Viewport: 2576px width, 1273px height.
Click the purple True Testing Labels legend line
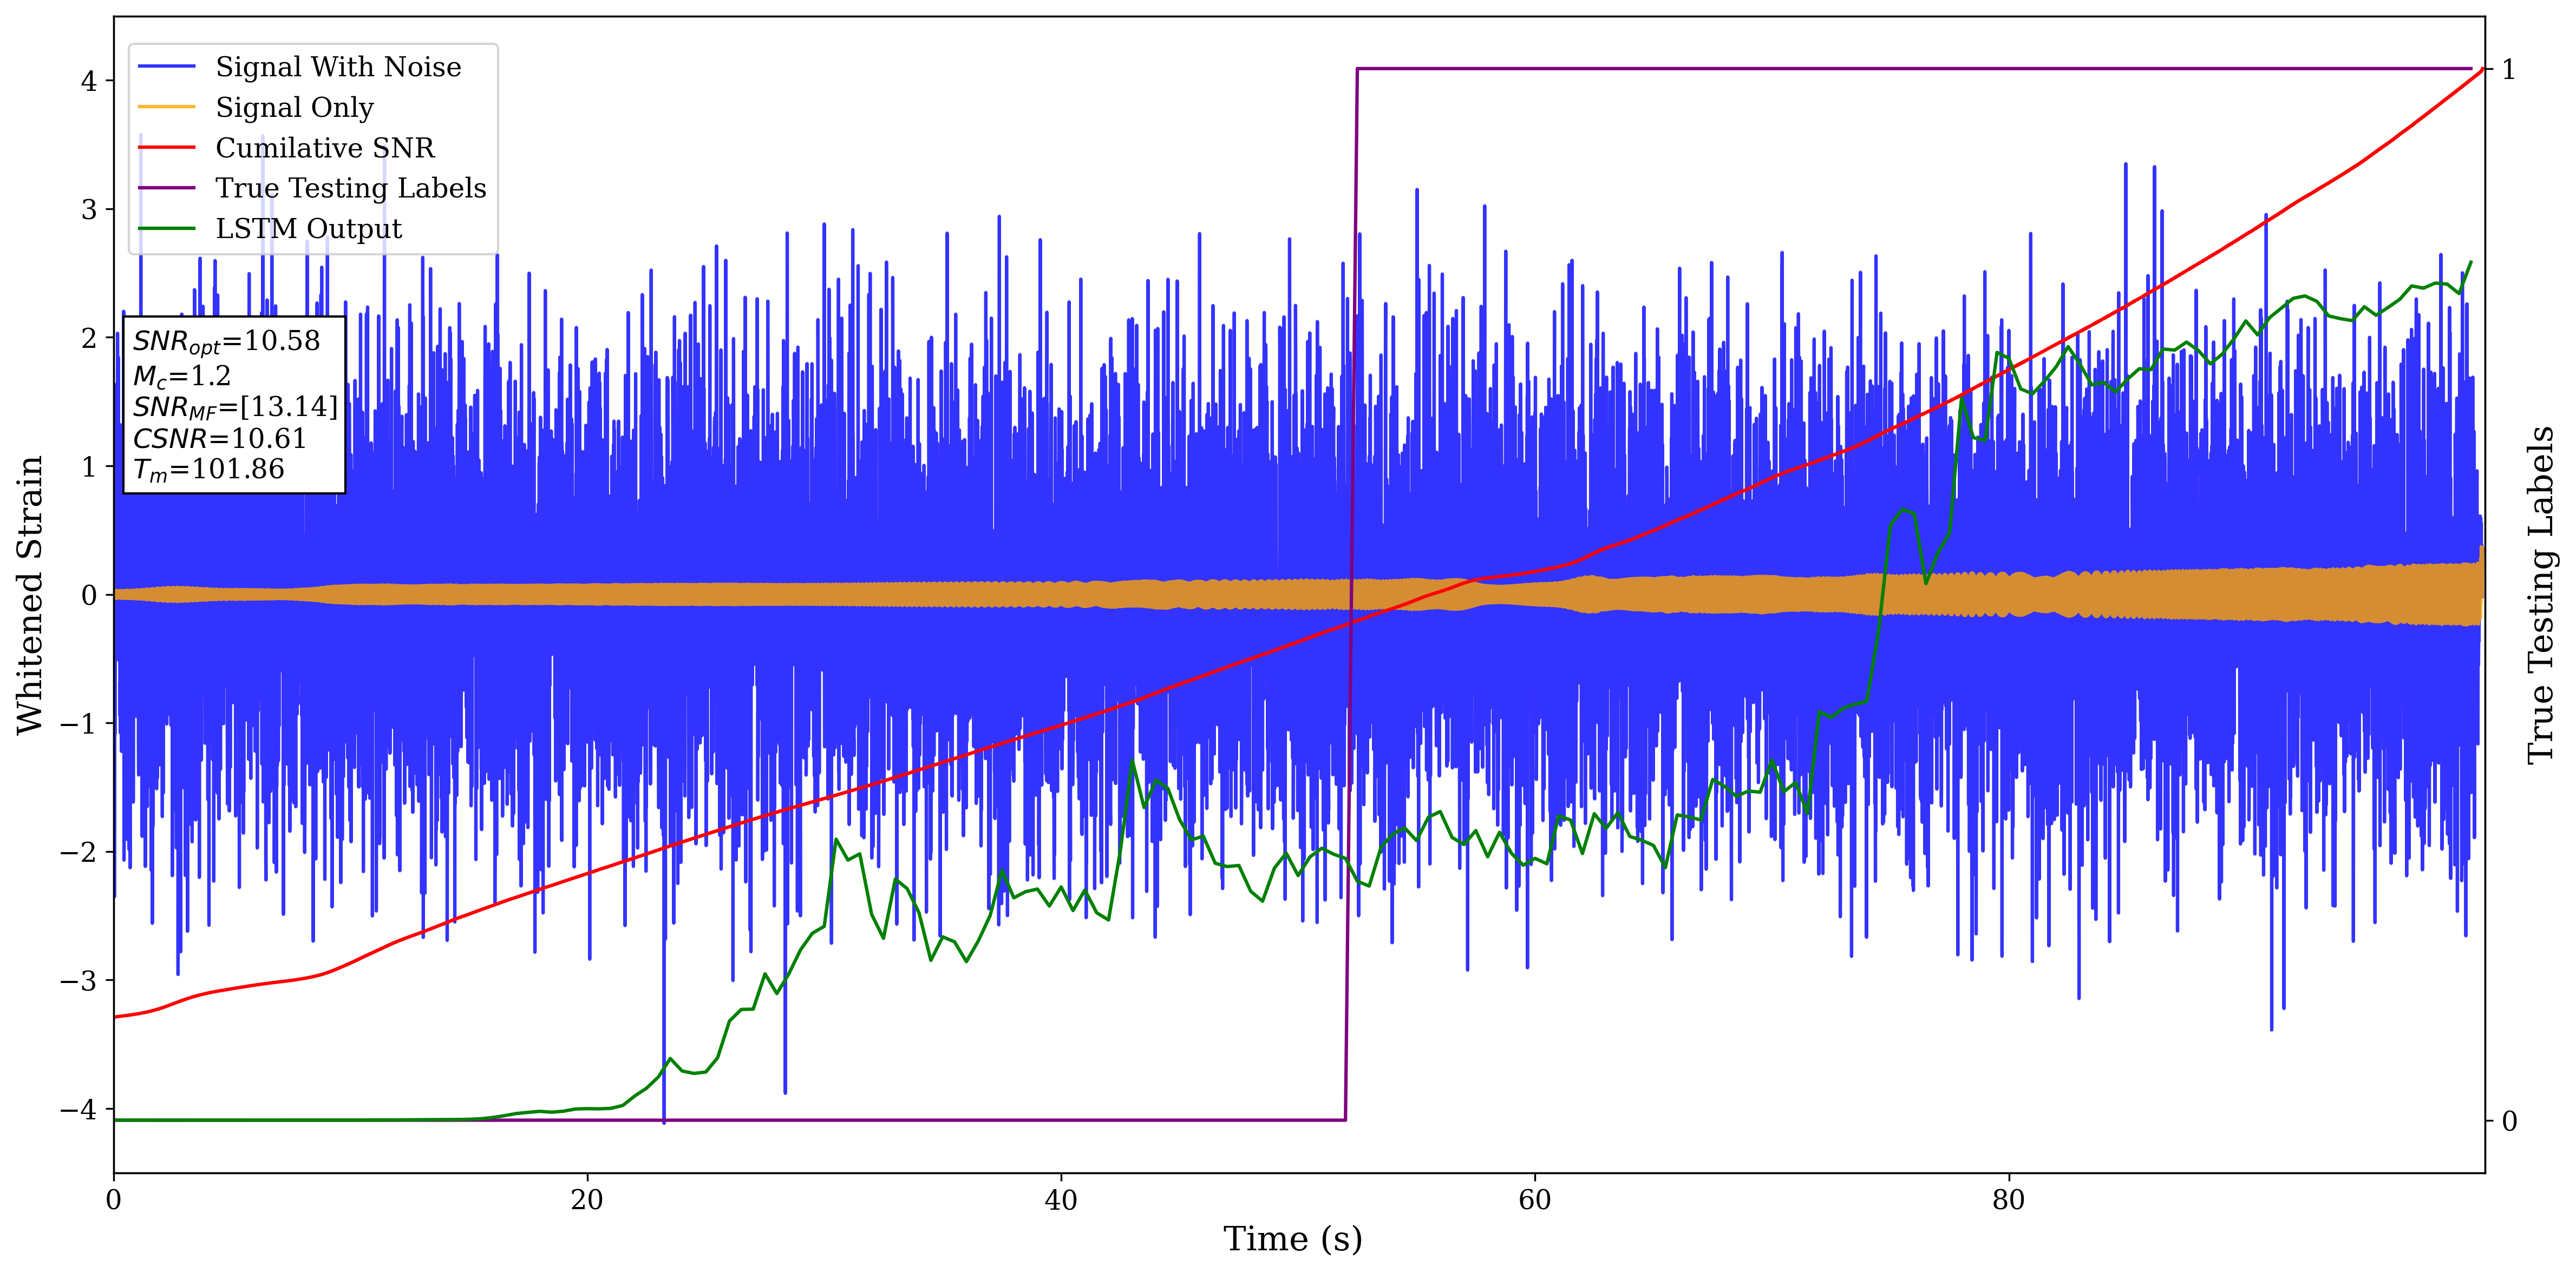coord(166,188)
